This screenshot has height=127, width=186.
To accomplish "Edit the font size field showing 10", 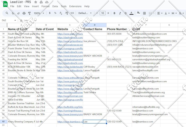I will (x=103, y=13).
